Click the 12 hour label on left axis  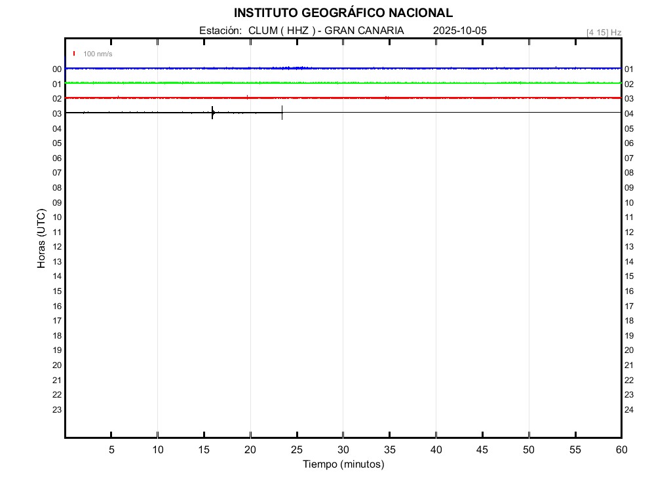point(57,247)
